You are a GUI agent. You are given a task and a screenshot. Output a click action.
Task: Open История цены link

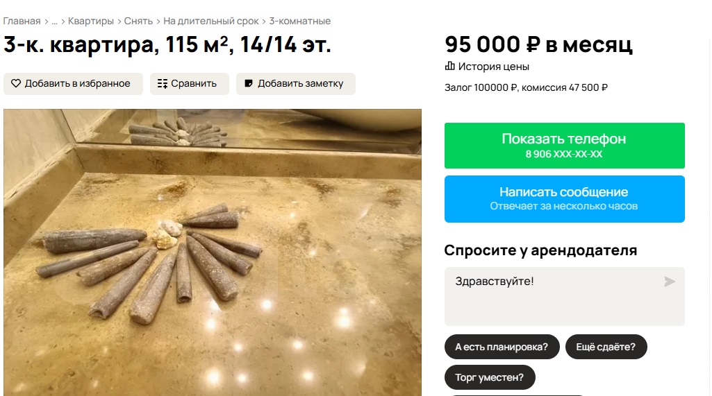[494, 67]
